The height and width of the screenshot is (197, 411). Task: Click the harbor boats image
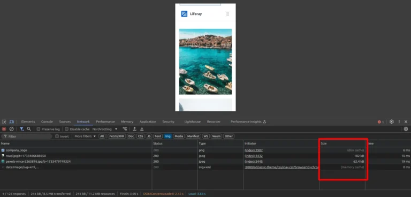205,62
